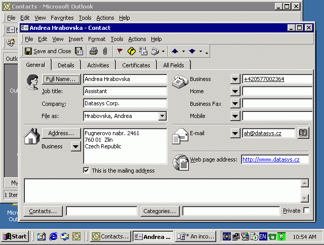324x245 pixels.
Task: Open the E-mail type dropdown arrow
Action: (235, 133)
